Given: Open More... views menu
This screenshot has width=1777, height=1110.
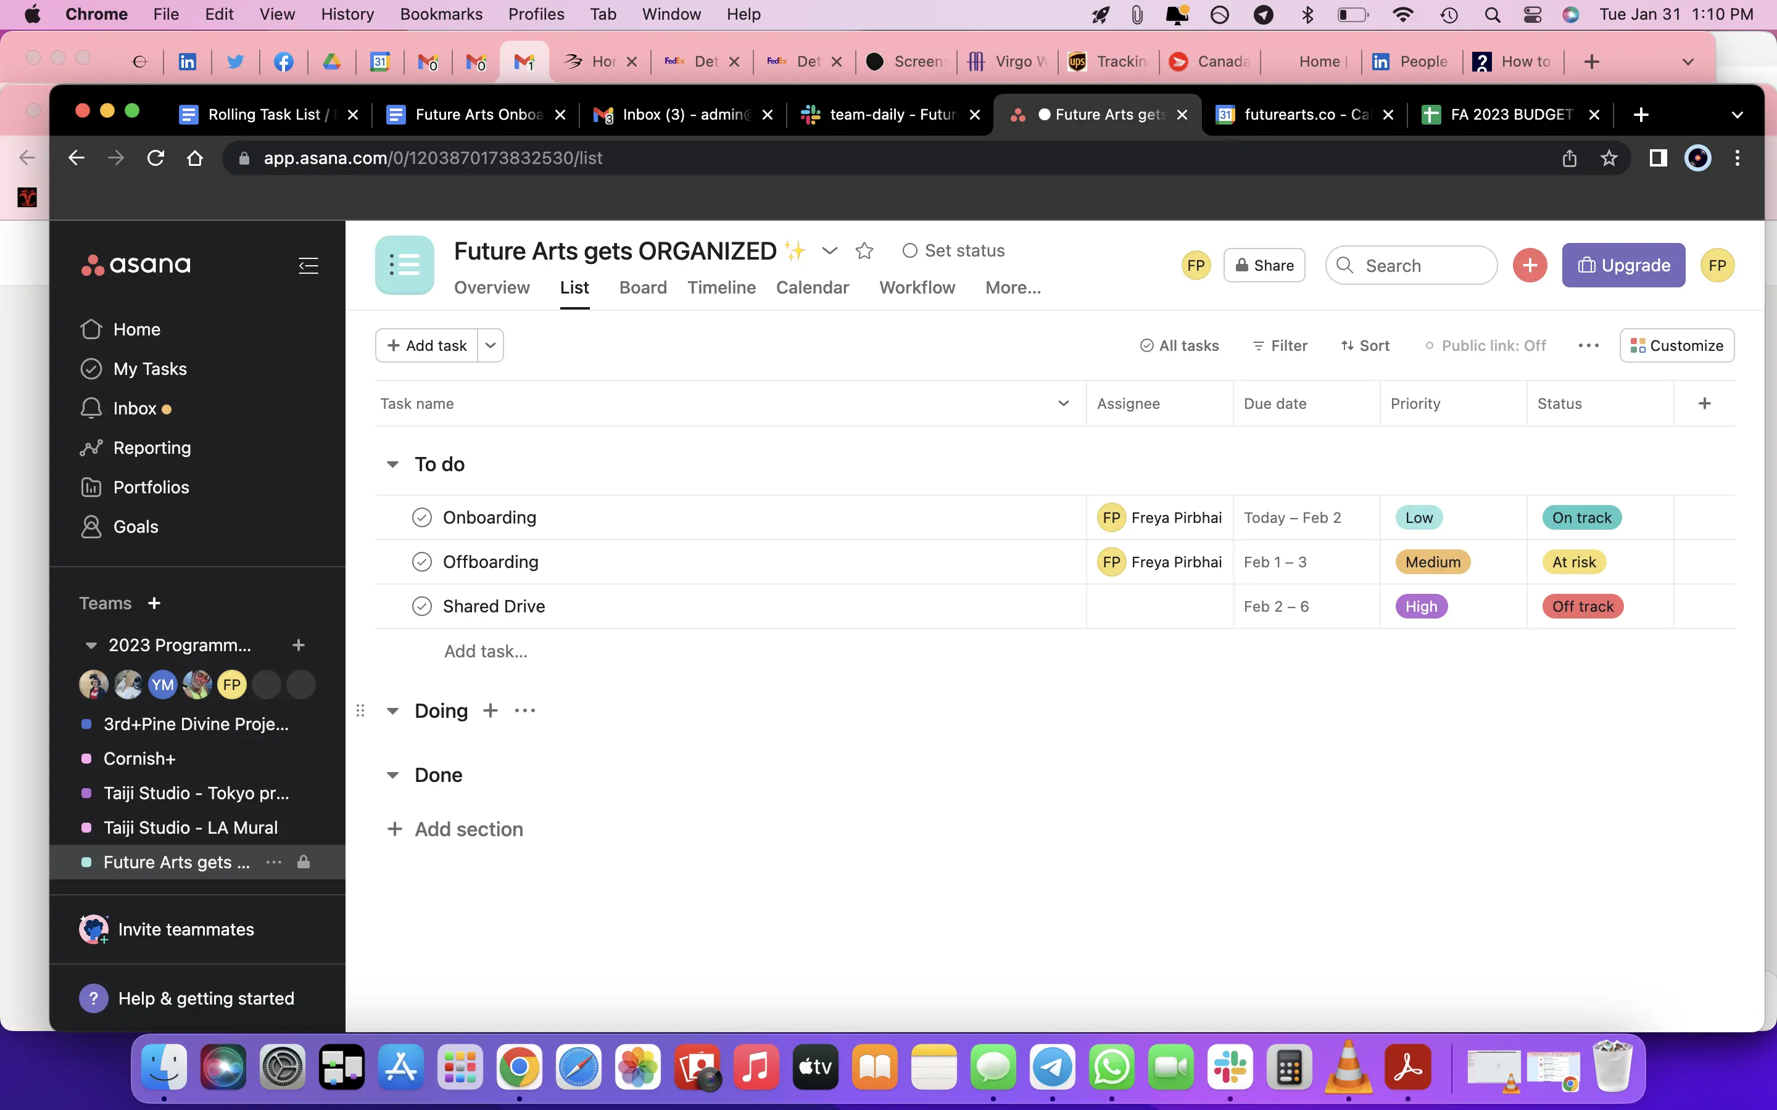Looking at the screenshot, I should 1013,288.
